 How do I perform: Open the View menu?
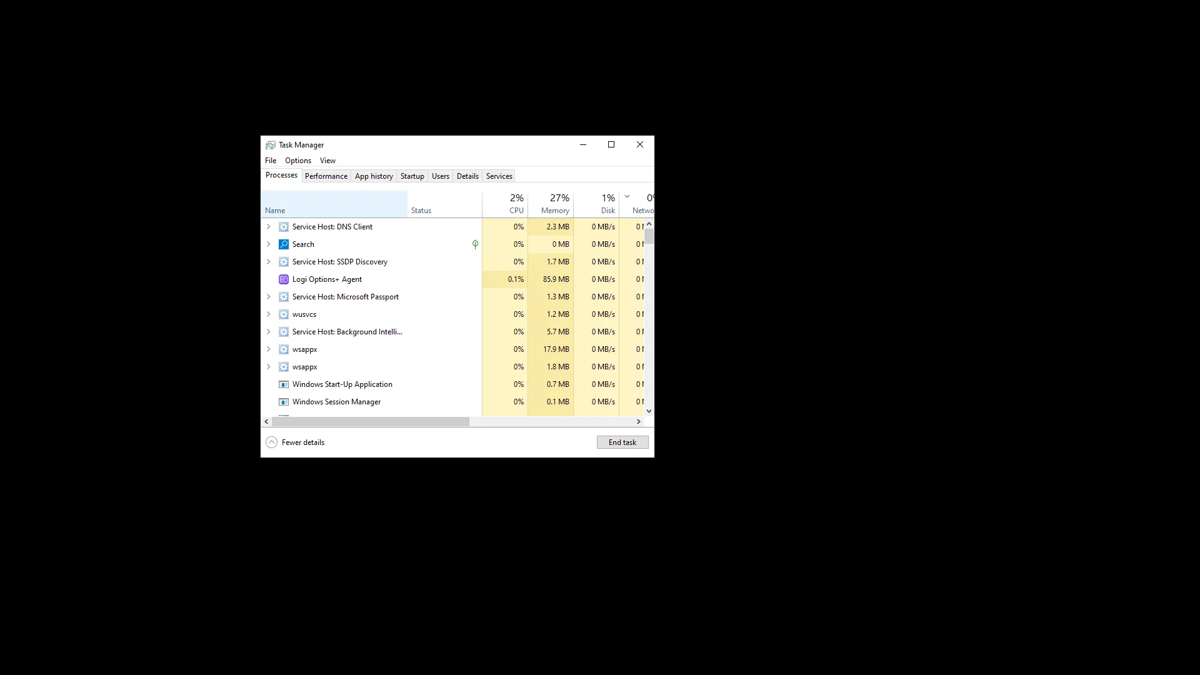point(327,161)
